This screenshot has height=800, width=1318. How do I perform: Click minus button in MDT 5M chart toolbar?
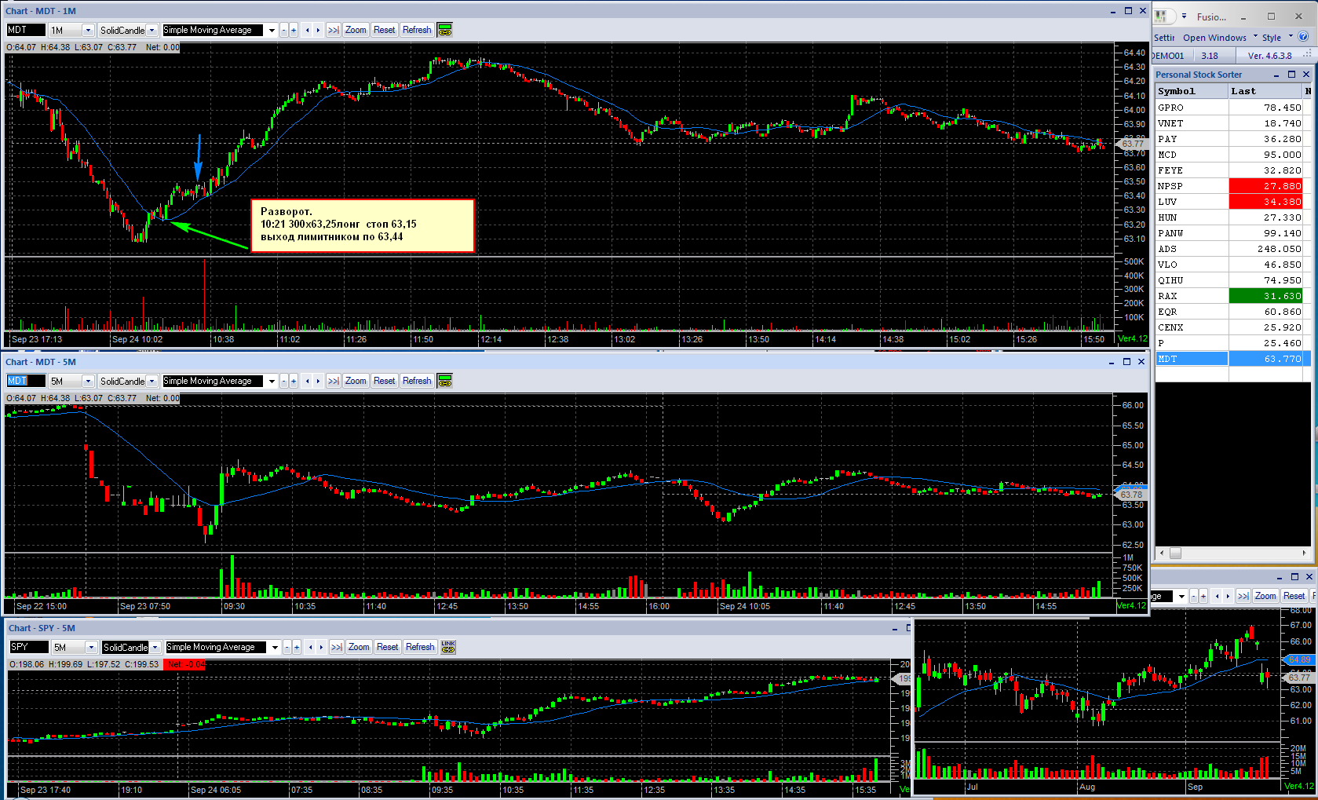pos(284,381)
